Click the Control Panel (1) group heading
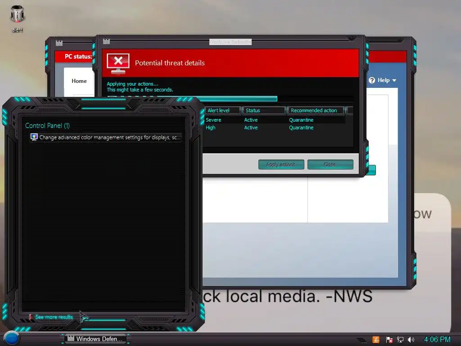This screenshot has width=461, height=346. pos(47,126)
